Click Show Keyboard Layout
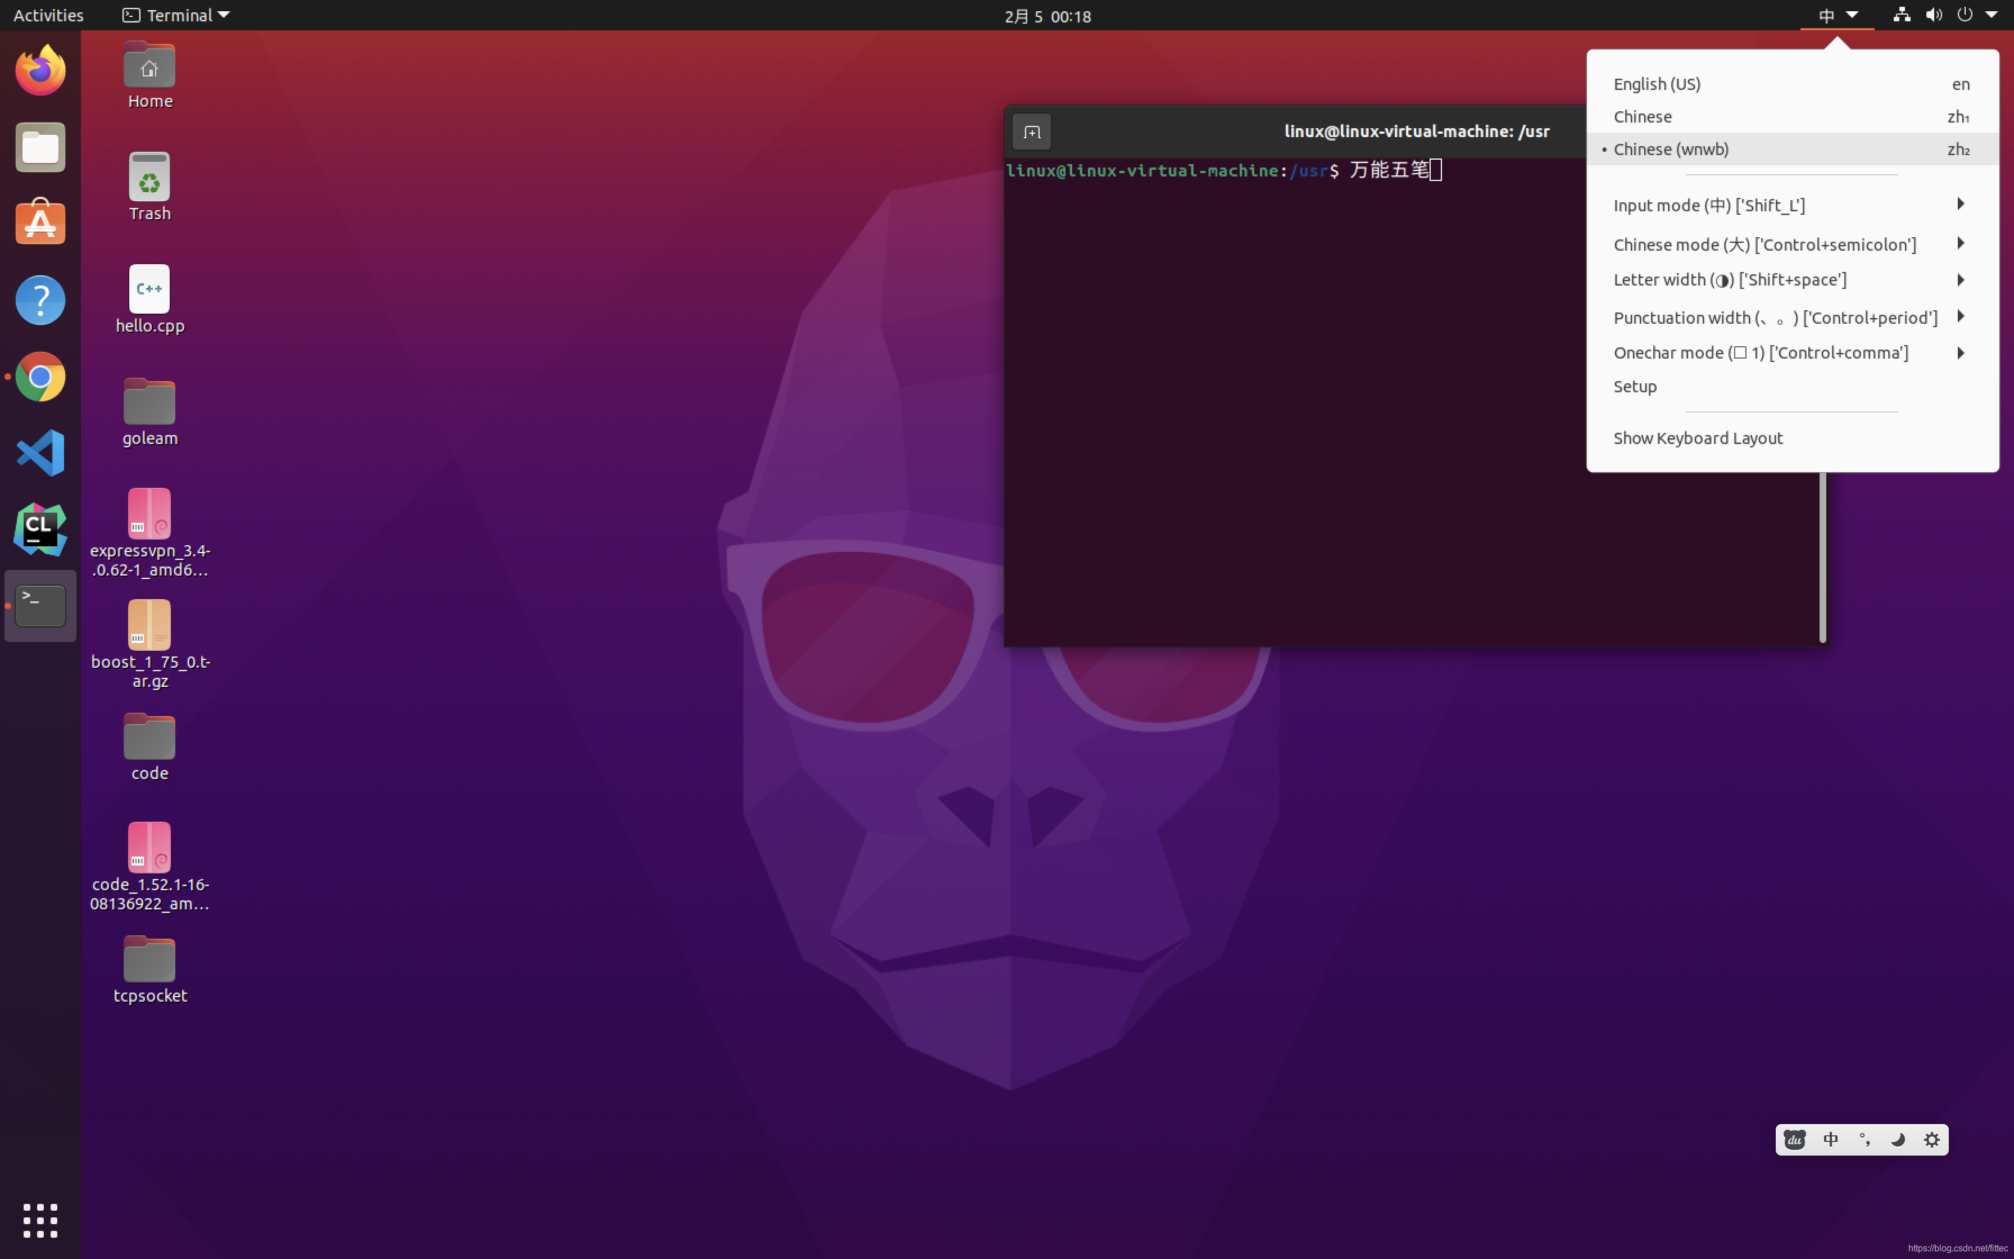Screen dimensions: 2014x1259 [1698, 438]
